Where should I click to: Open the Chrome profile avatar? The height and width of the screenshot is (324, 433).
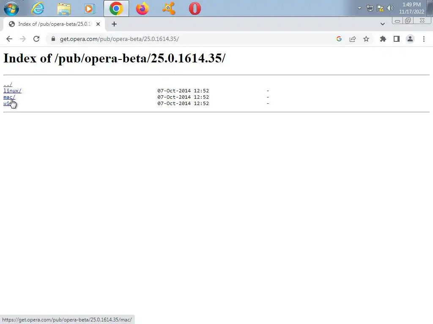410,39
